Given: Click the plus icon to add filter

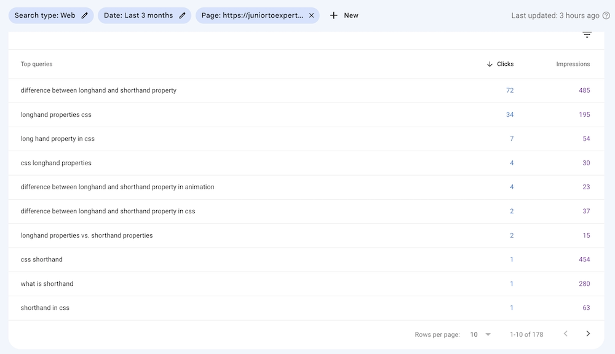Looking at the screenshot, I should pyautogui.click(x=333, y=16).
